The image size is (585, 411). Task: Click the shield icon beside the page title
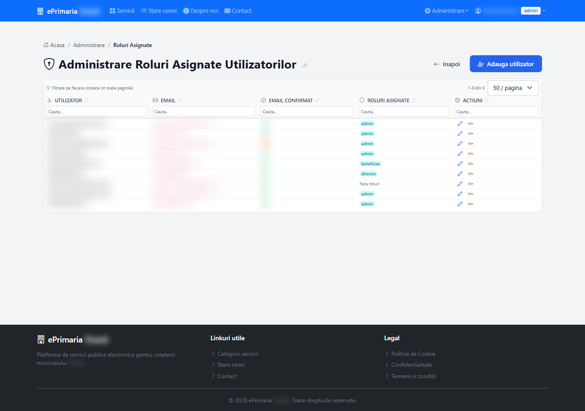tap(49, 64)
